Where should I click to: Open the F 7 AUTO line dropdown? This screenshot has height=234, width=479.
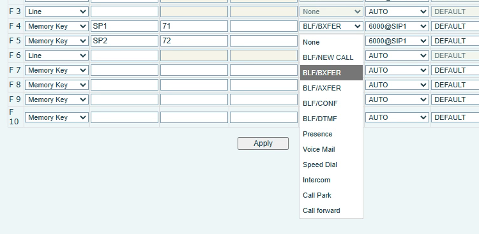(397, 70)
